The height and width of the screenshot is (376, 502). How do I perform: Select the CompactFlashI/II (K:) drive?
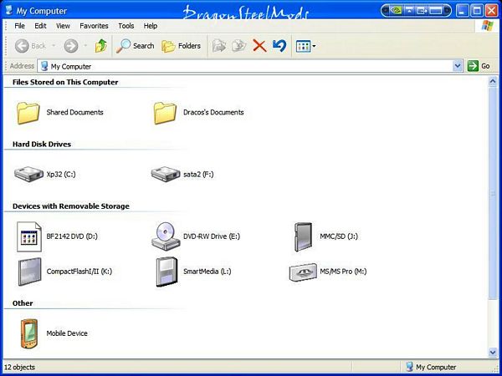tap(28, 272)
